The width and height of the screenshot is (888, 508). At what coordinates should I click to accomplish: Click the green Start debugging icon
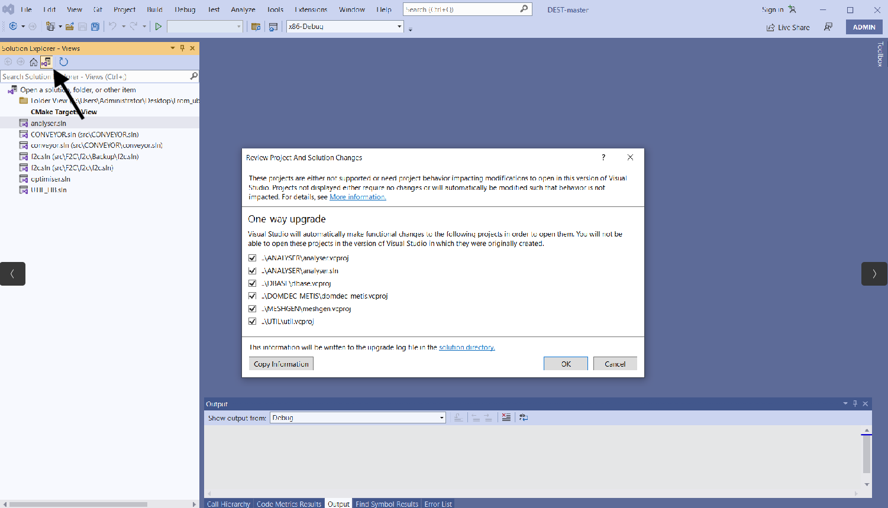[x=158, y=27]
